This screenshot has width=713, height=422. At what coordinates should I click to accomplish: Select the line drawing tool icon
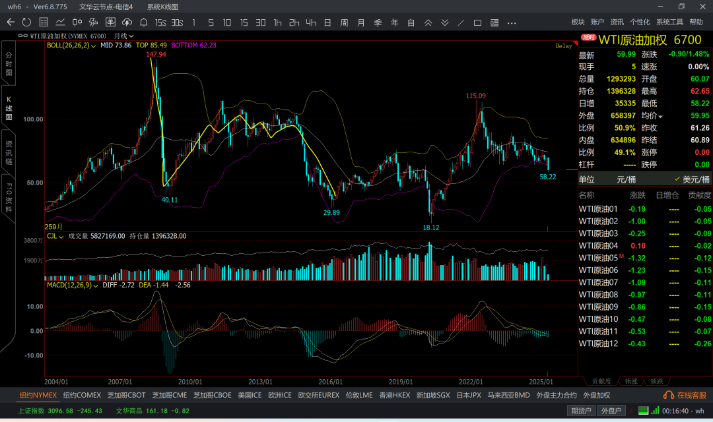point(461,22)
